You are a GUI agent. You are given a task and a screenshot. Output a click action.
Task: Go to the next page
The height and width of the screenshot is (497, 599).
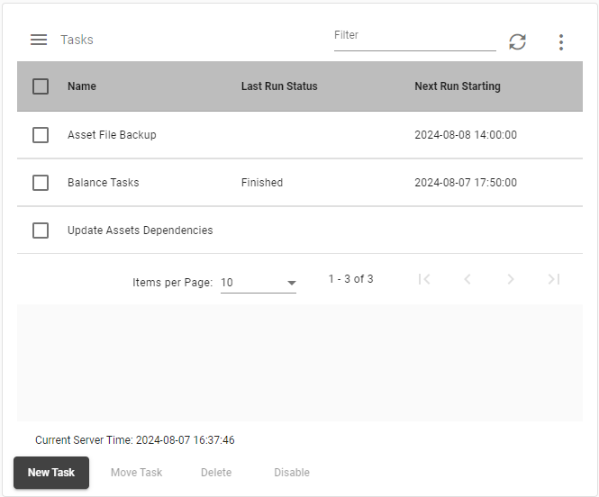coord(511,279)
